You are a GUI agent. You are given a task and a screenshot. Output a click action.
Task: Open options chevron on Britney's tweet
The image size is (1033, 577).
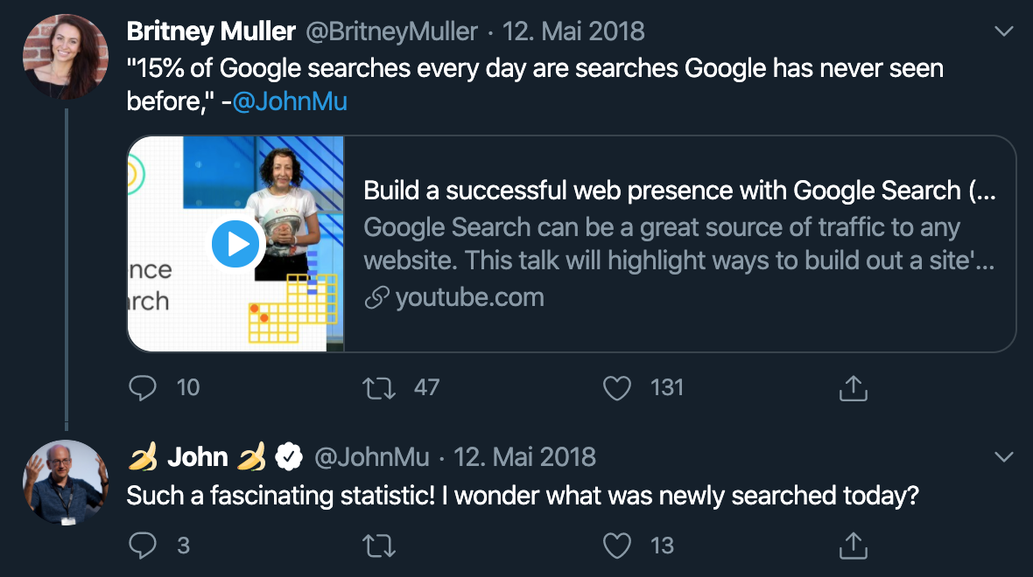pos(1004,31)
